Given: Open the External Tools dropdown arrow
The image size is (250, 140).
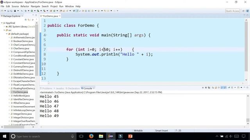Looking at the screenshot, I should [x=47, y=11].
